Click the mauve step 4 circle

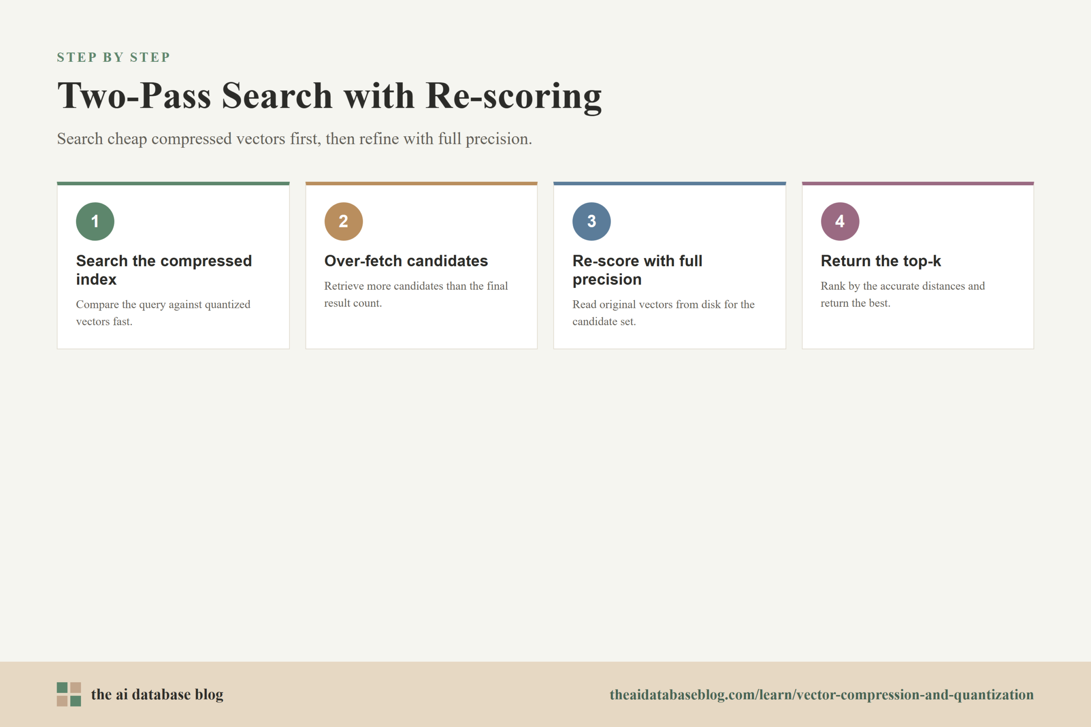pos(840,221)
